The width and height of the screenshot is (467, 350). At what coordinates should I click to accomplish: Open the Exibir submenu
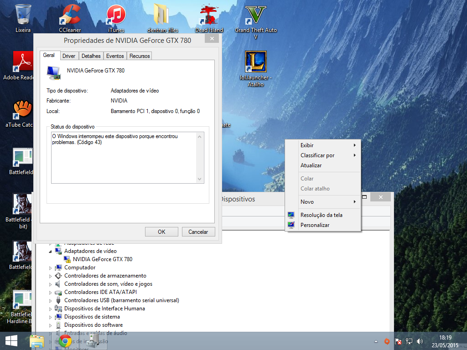(323, 145)
